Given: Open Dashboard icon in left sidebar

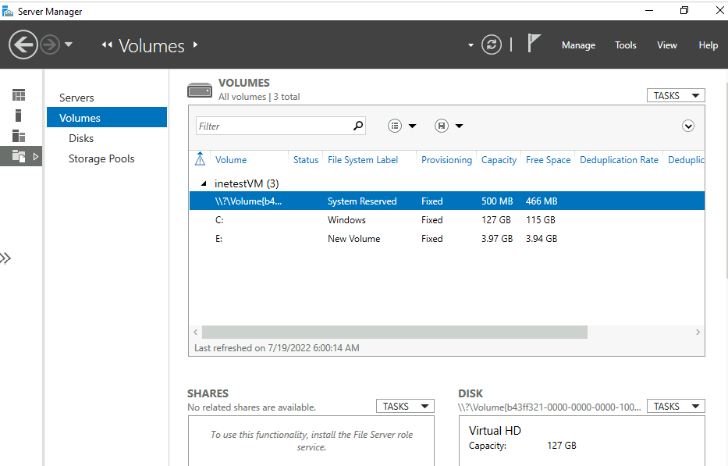Looking at the screenshot, I should pyautogui.click(x=19, y=95).
